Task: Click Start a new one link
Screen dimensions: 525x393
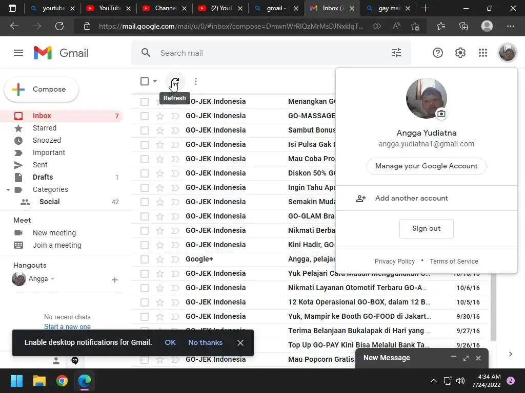Action: click(67, 326)
